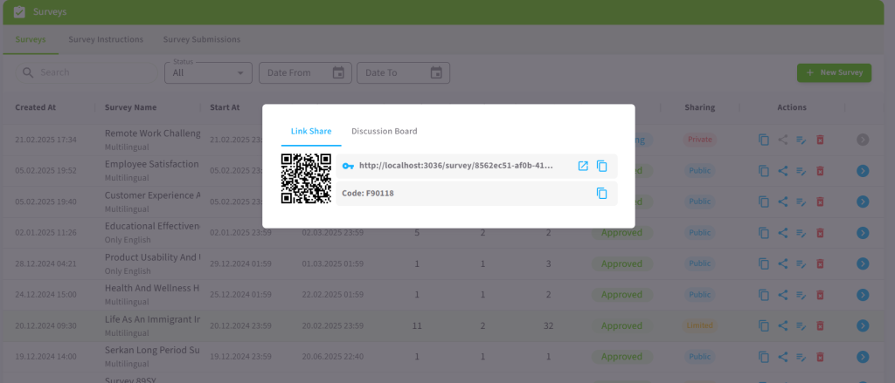Edit the Life As An Immigrant survey
Screen dimensions: 895x383
click(801, 325)
